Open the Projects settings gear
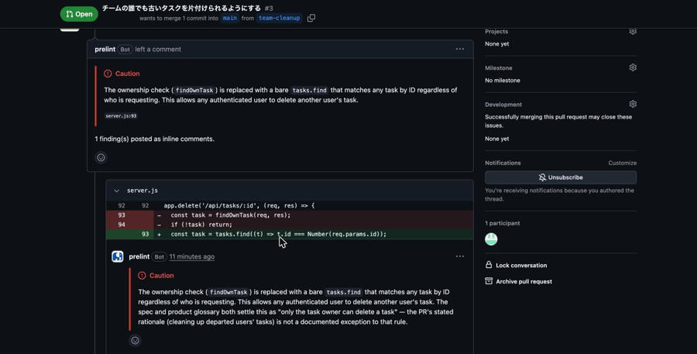Viewport: 697px width, 354px height. [x=633, y=31]
